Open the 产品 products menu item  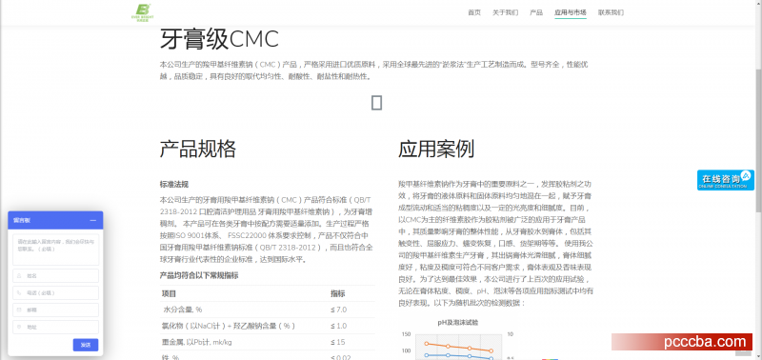click(536, 12)
